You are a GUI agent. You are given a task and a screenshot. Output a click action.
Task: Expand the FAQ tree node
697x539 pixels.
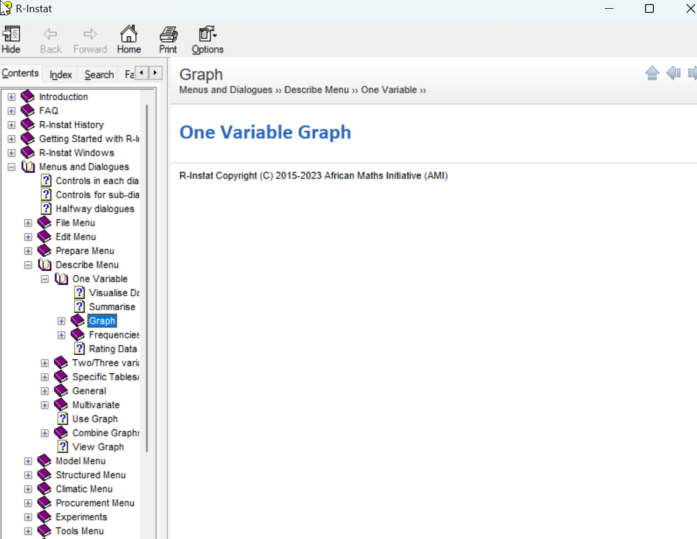tap(12, 111)
